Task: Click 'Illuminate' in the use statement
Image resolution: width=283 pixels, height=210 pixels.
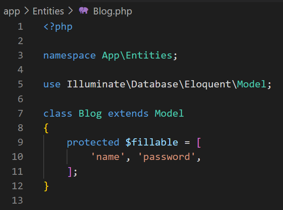Action: coord(96,84)
